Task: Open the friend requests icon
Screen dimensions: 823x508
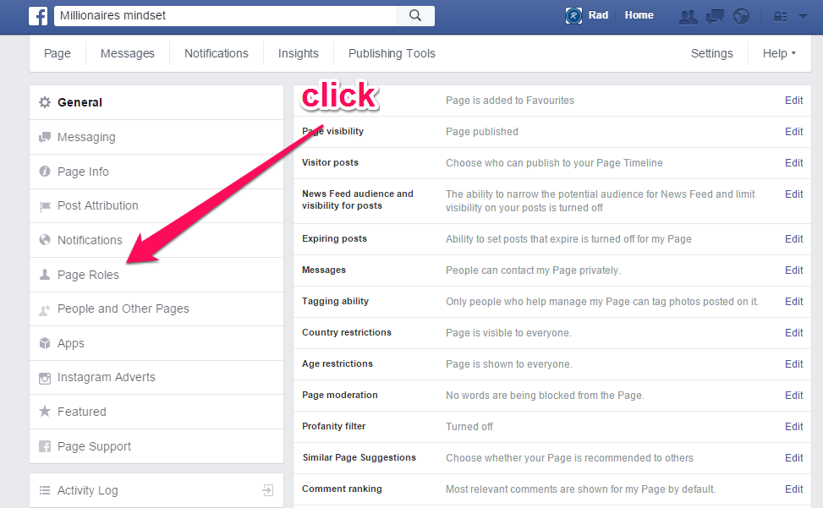Action: pyautogui.click(x=688, y=15)
